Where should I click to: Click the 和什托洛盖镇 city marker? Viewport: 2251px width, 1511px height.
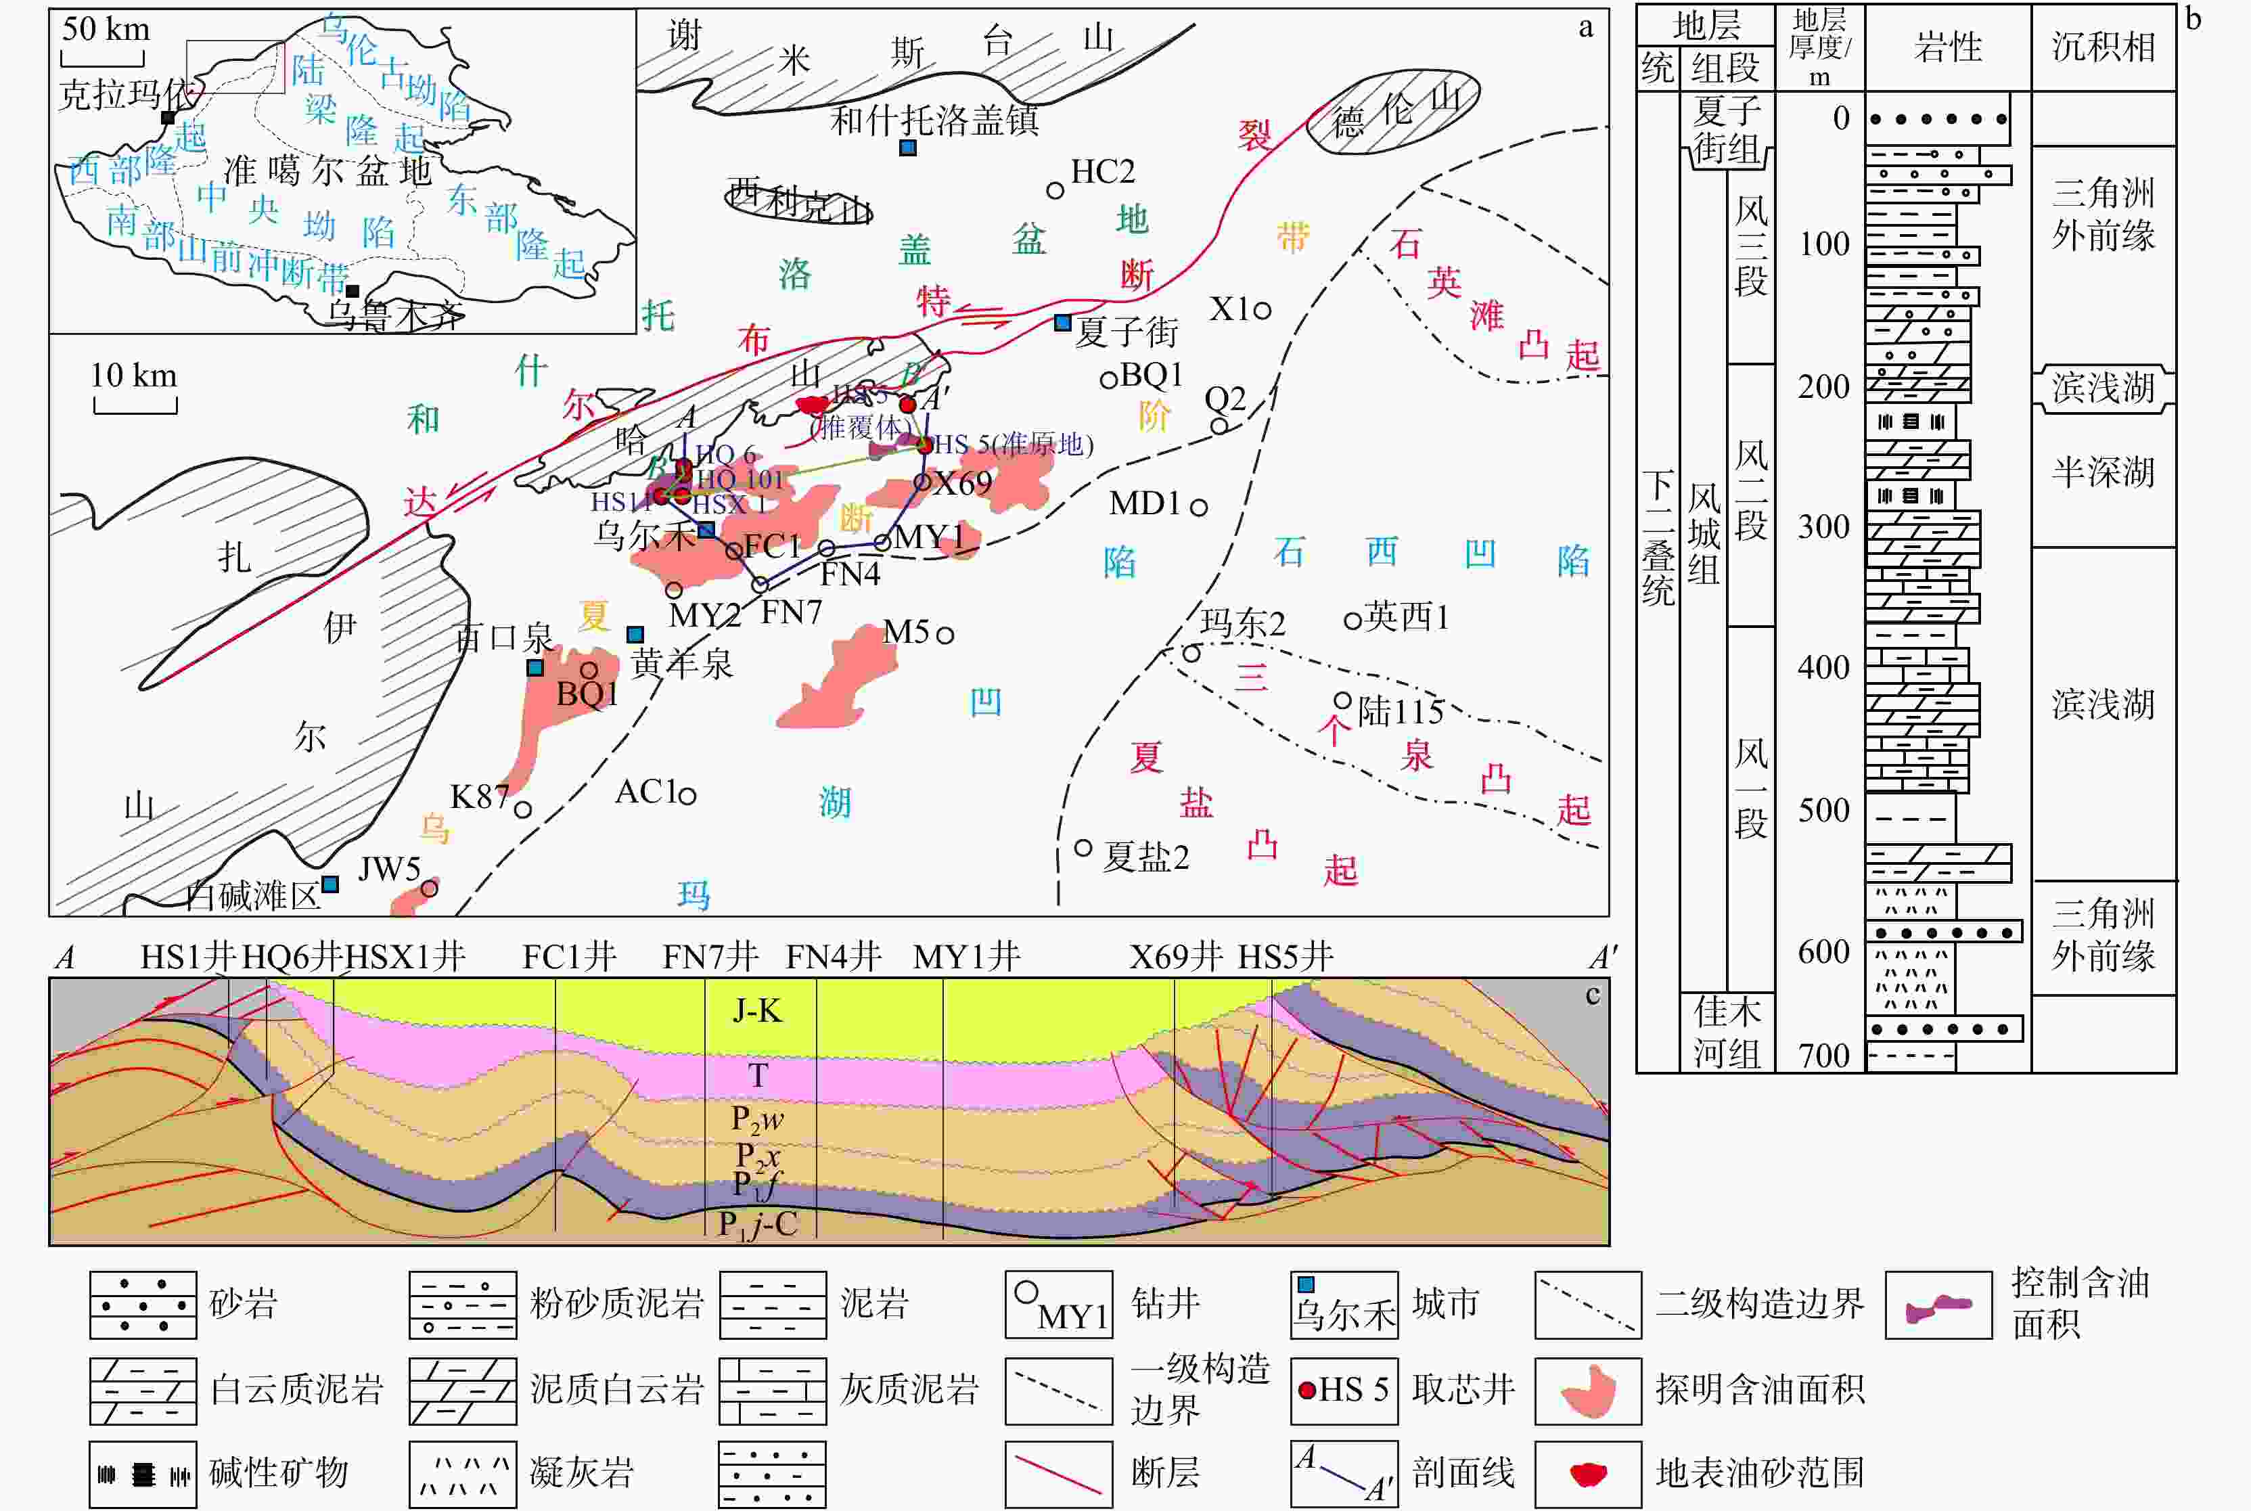pos(908,148)
